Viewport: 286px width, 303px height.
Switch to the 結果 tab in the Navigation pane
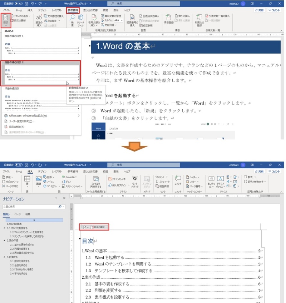(29, 214)
